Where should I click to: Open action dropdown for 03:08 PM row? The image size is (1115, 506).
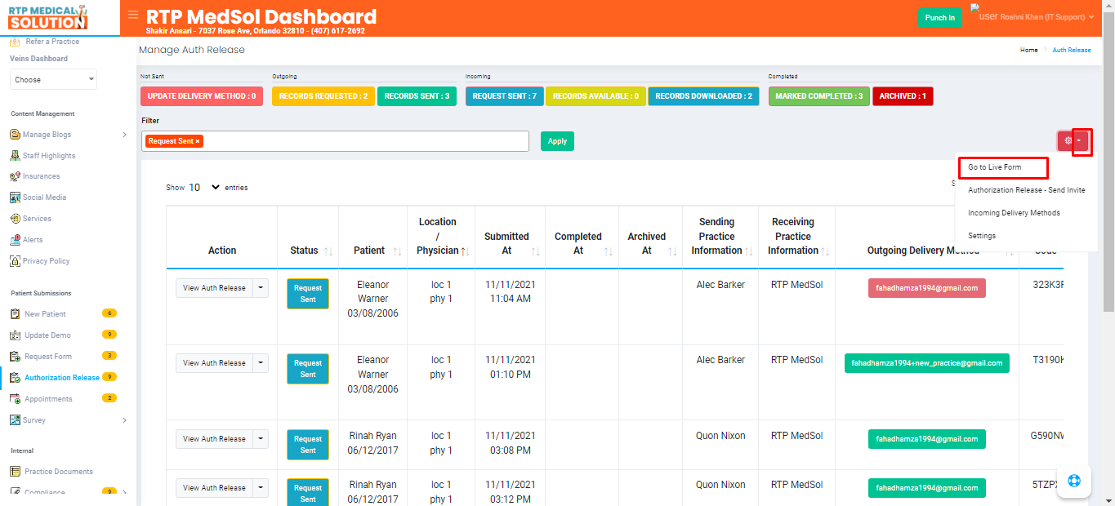point(261,439)
